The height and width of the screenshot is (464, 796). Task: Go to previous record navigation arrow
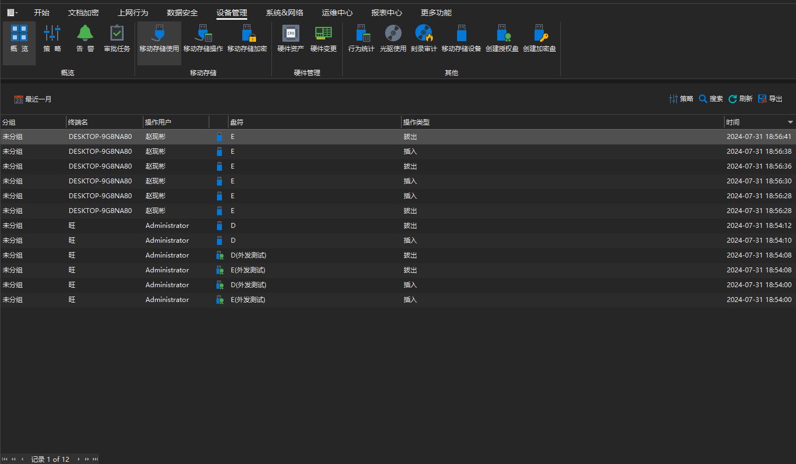(x=23, y=459)
